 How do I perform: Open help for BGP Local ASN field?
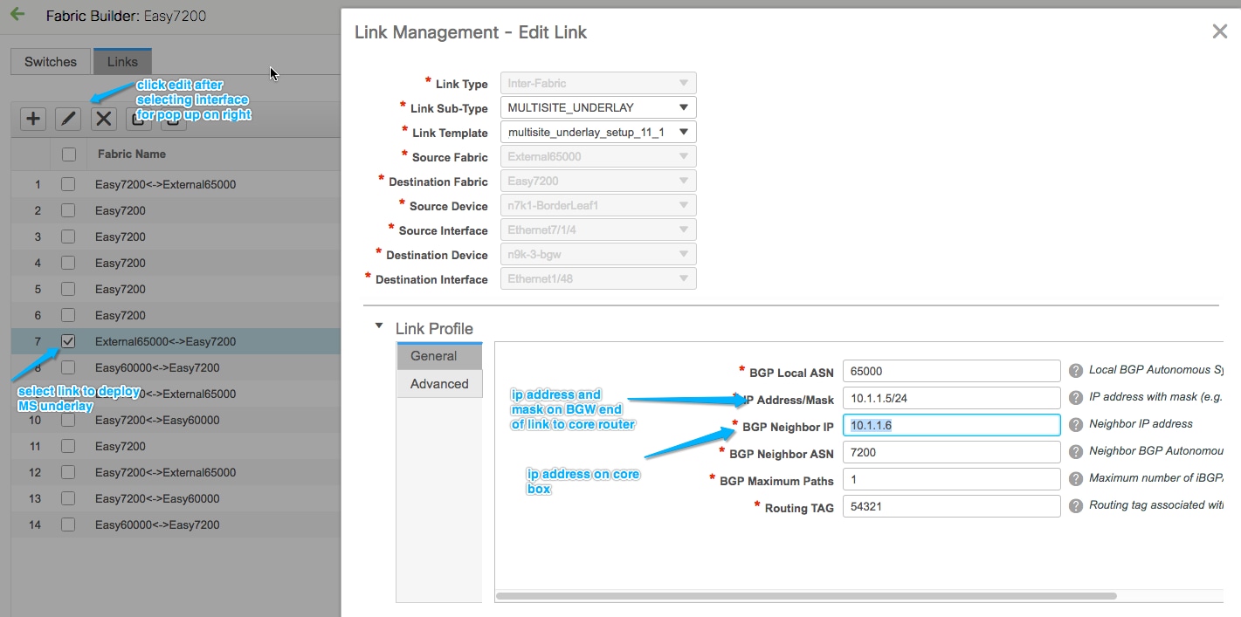pos(1075,370)
